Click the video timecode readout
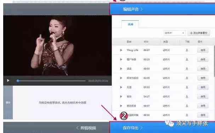Viewport: 215px width, 133px height. point(98,81)
